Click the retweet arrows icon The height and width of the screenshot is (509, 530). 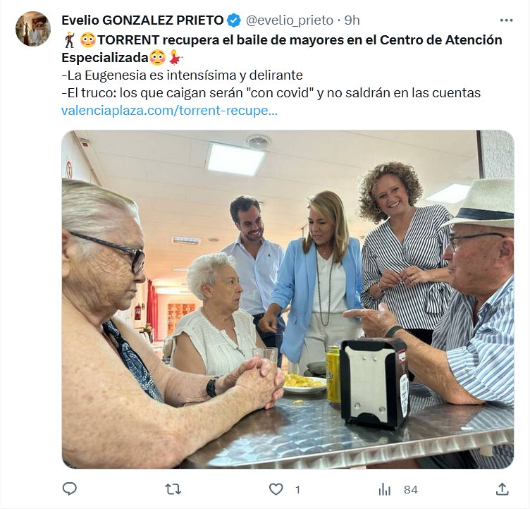click(173, 489)
